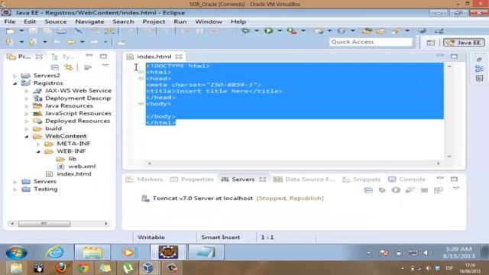
Task: Open the Search dropdown arrow in toolbar
Action: coord(407,31)
